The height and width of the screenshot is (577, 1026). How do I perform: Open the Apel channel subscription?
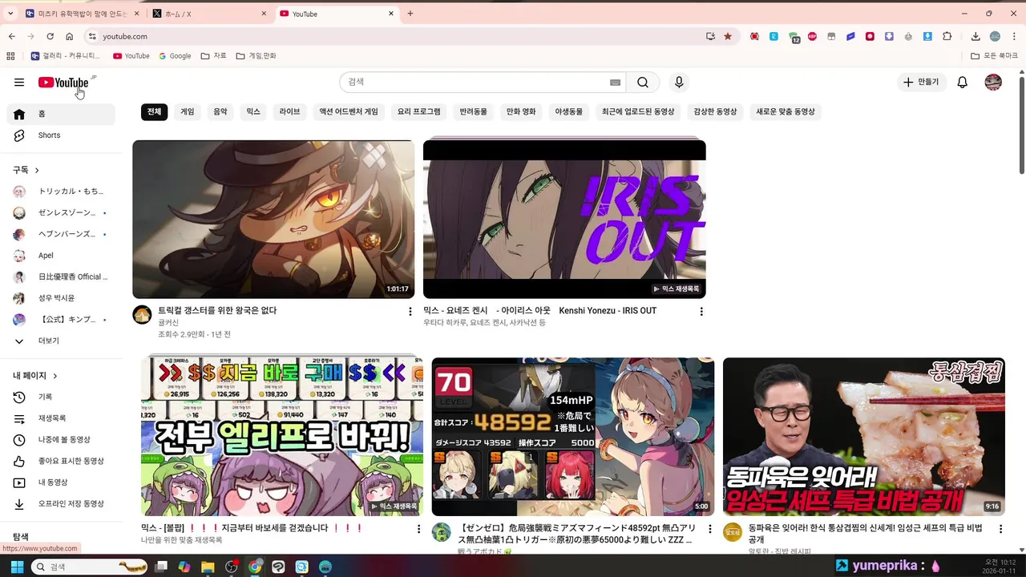click(61, 256)
